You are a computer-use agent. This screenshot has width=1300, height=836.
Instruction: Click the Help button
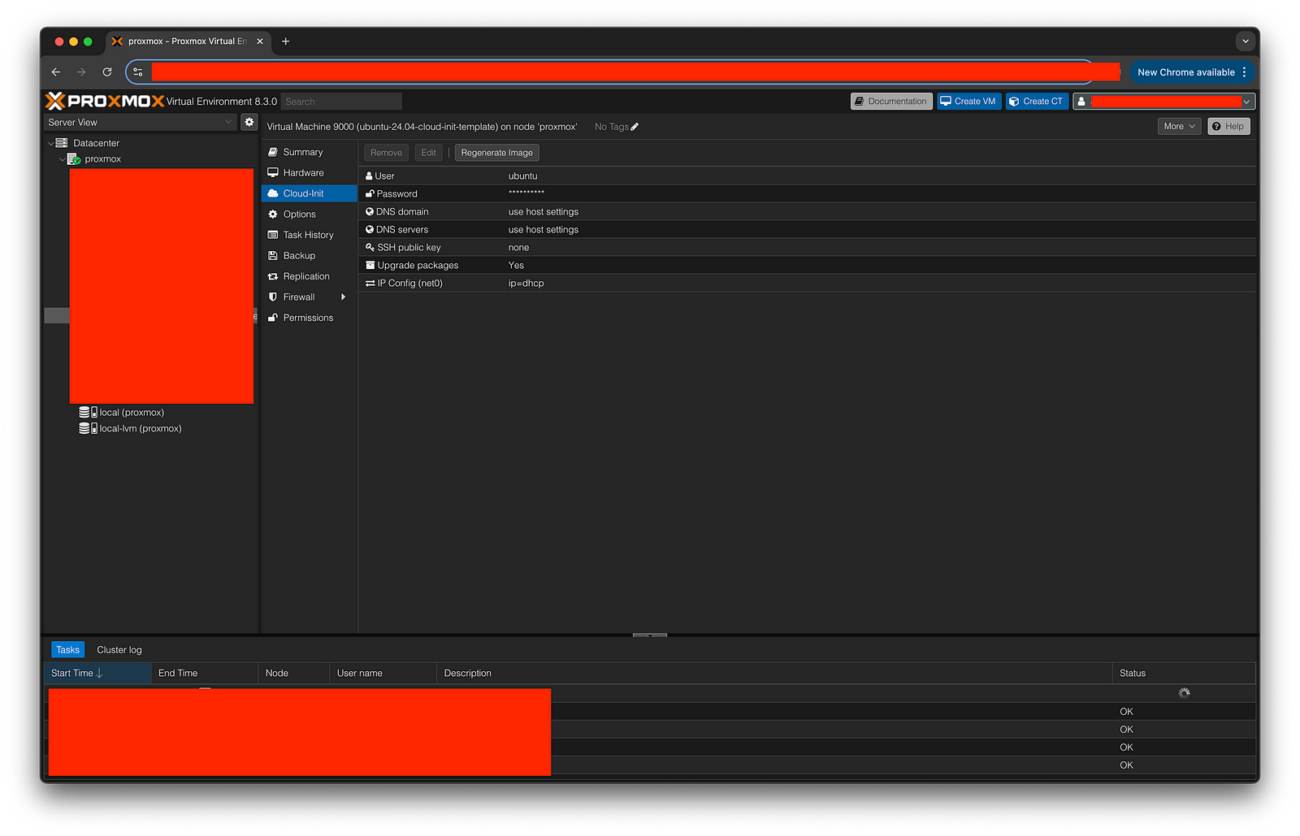click(x=1228, y=126)
